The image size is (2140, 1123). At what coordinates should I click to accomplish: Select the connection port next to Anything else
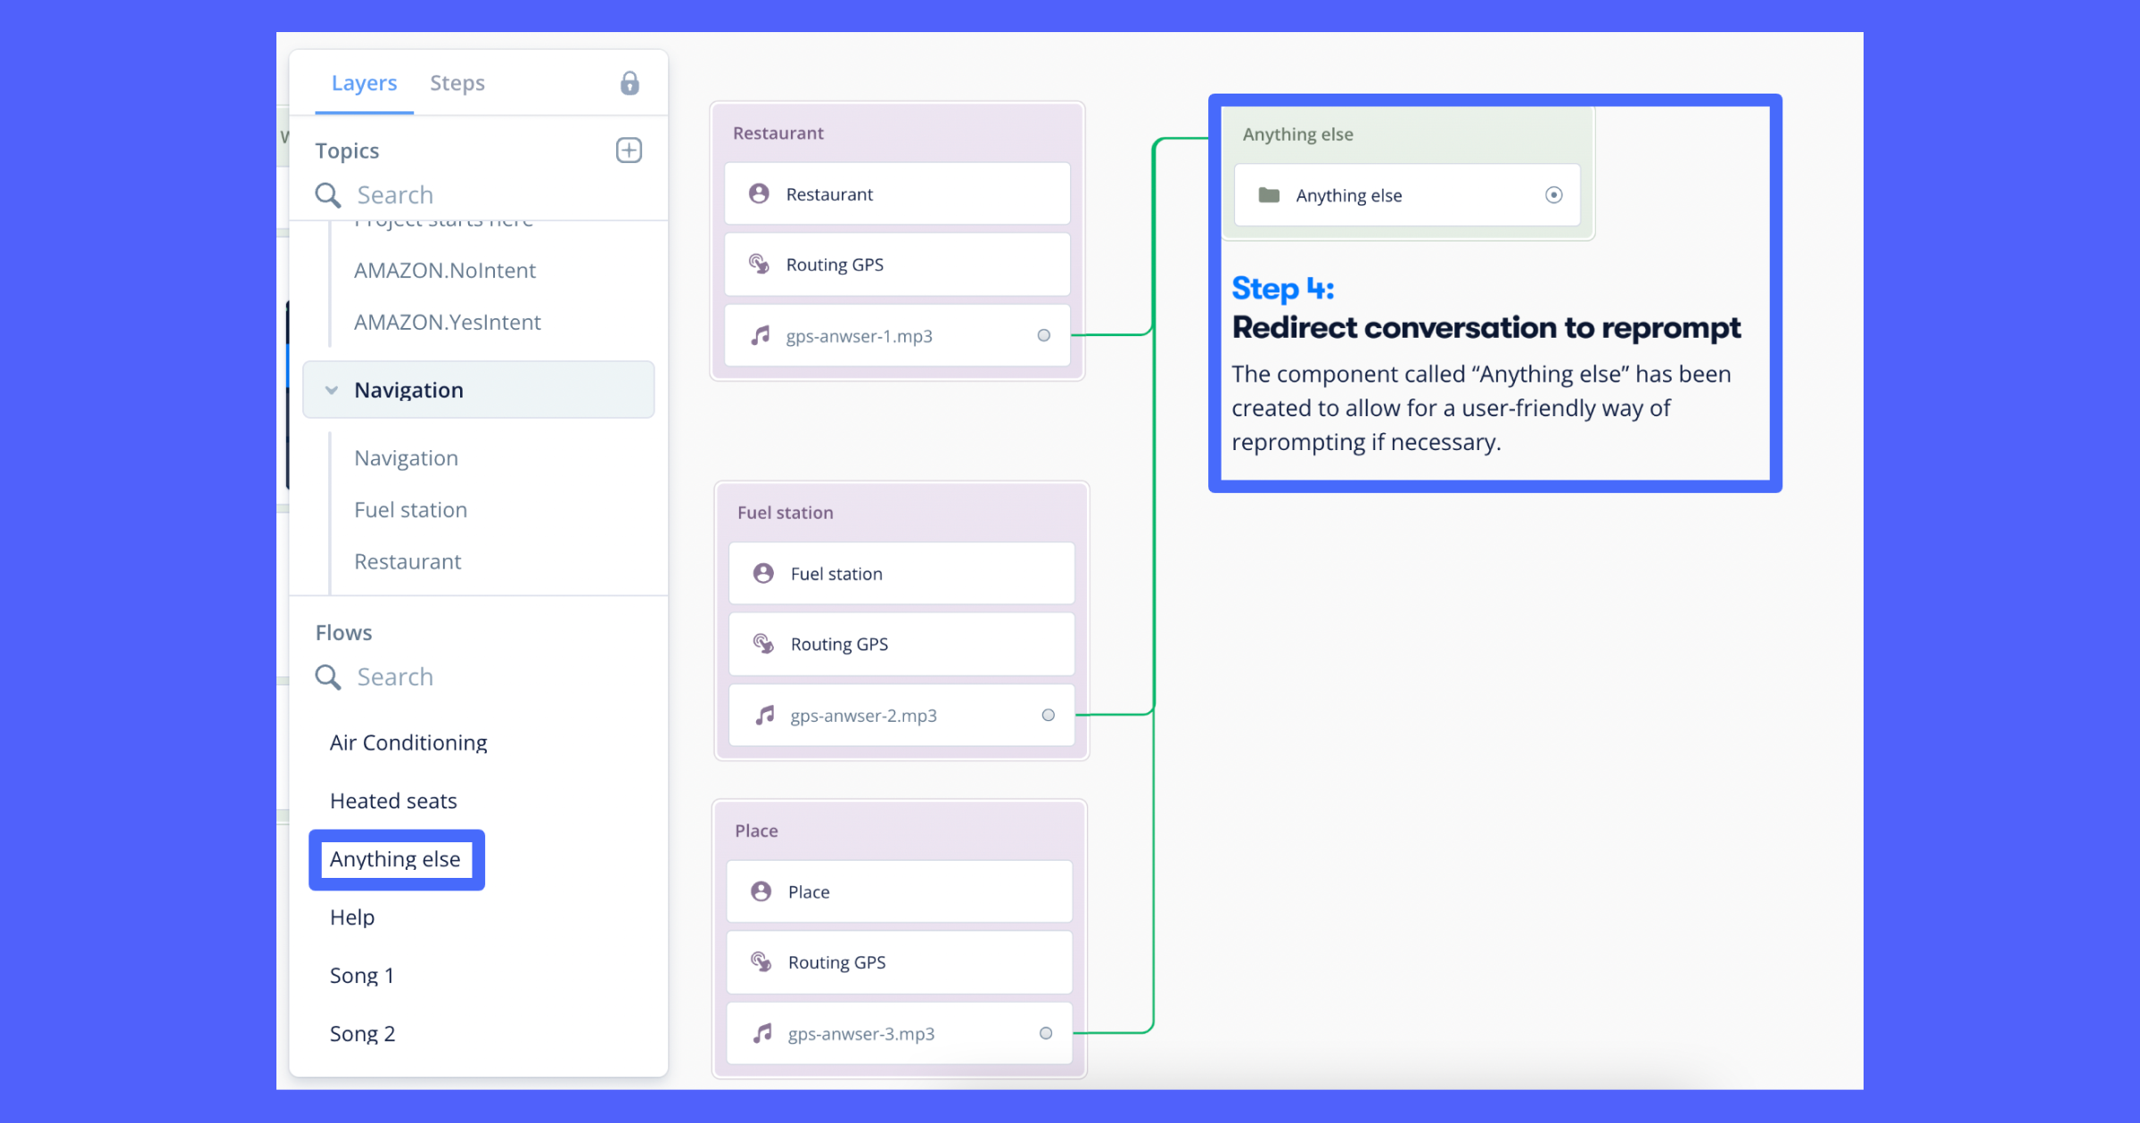click(1554, 194)
